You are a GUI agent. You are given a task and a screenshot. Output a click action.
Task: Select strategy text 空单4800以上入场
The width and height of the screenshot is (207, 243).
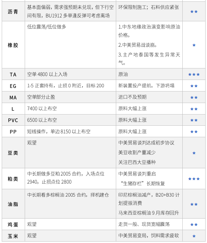click(x=47, y=74)
